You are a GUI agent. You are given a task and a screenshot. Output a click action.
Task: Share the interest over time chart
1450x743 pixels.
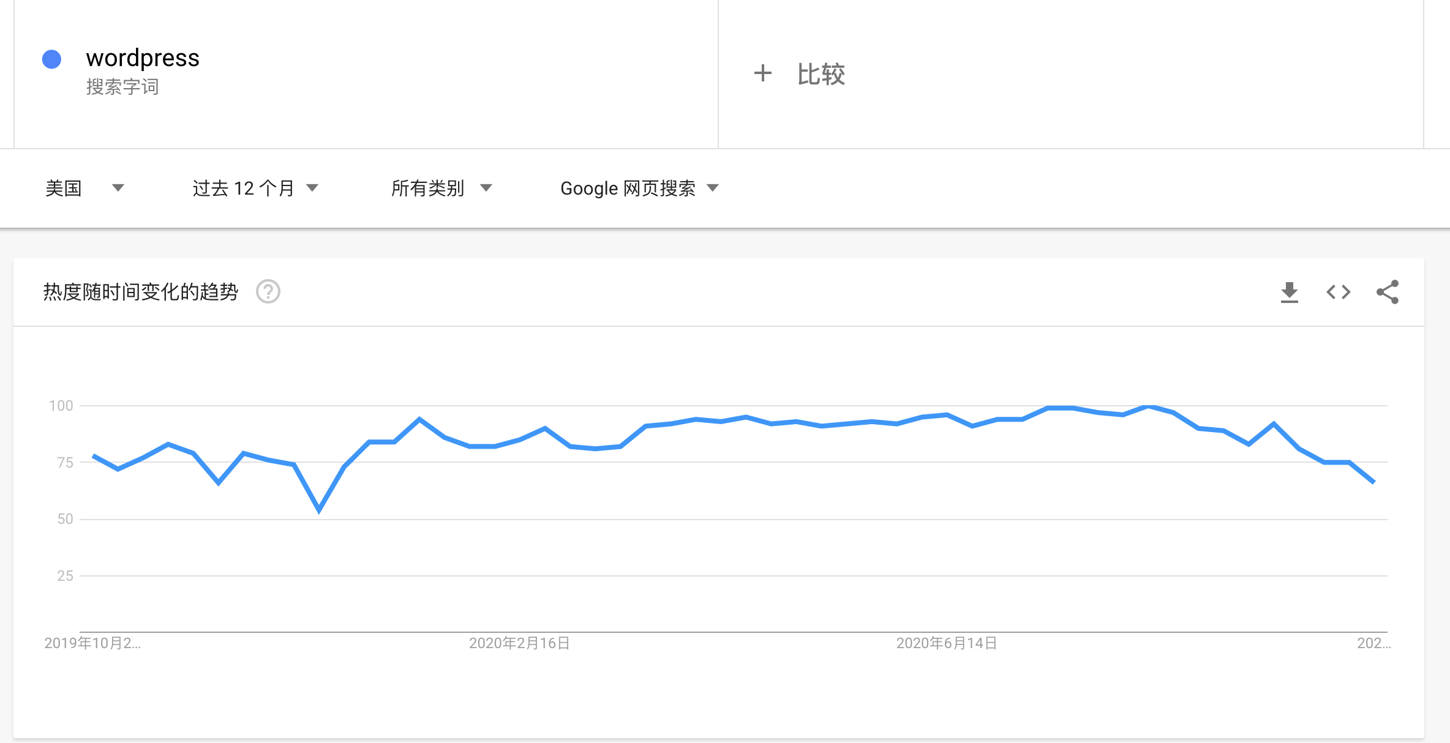1388,292
